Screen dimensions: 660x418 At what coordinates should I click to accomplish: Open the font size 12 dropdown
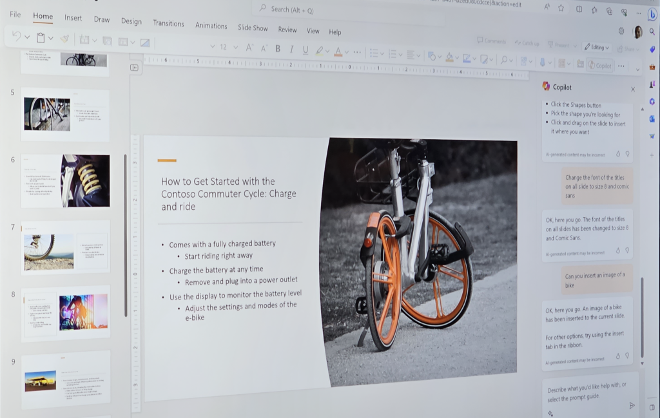click(235, 47)
